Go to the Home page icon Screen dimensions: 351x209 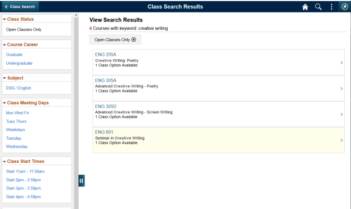point(305,7)
